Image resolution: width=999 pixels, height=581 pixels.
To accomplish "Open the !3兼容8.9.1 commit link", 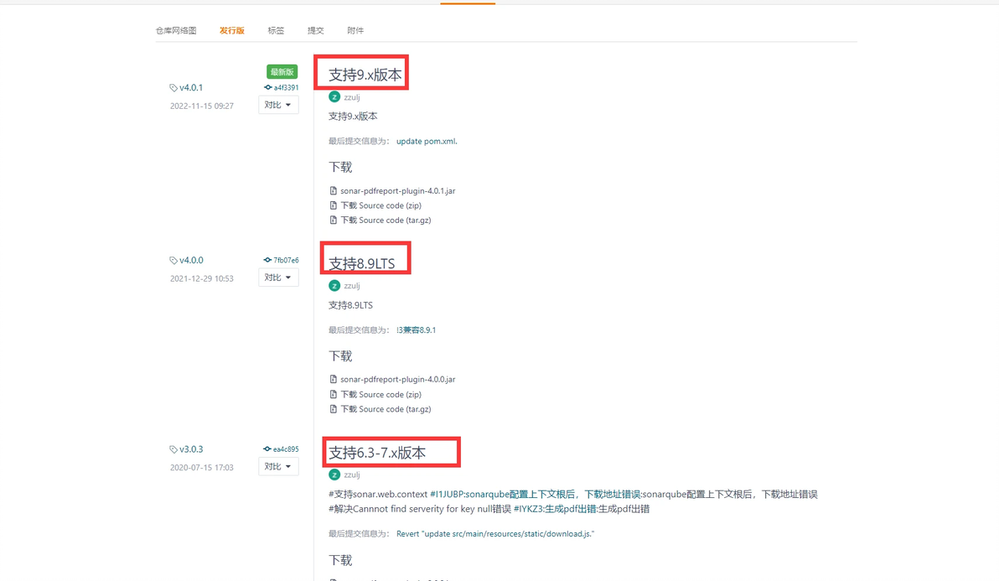I will click(416, 330).
